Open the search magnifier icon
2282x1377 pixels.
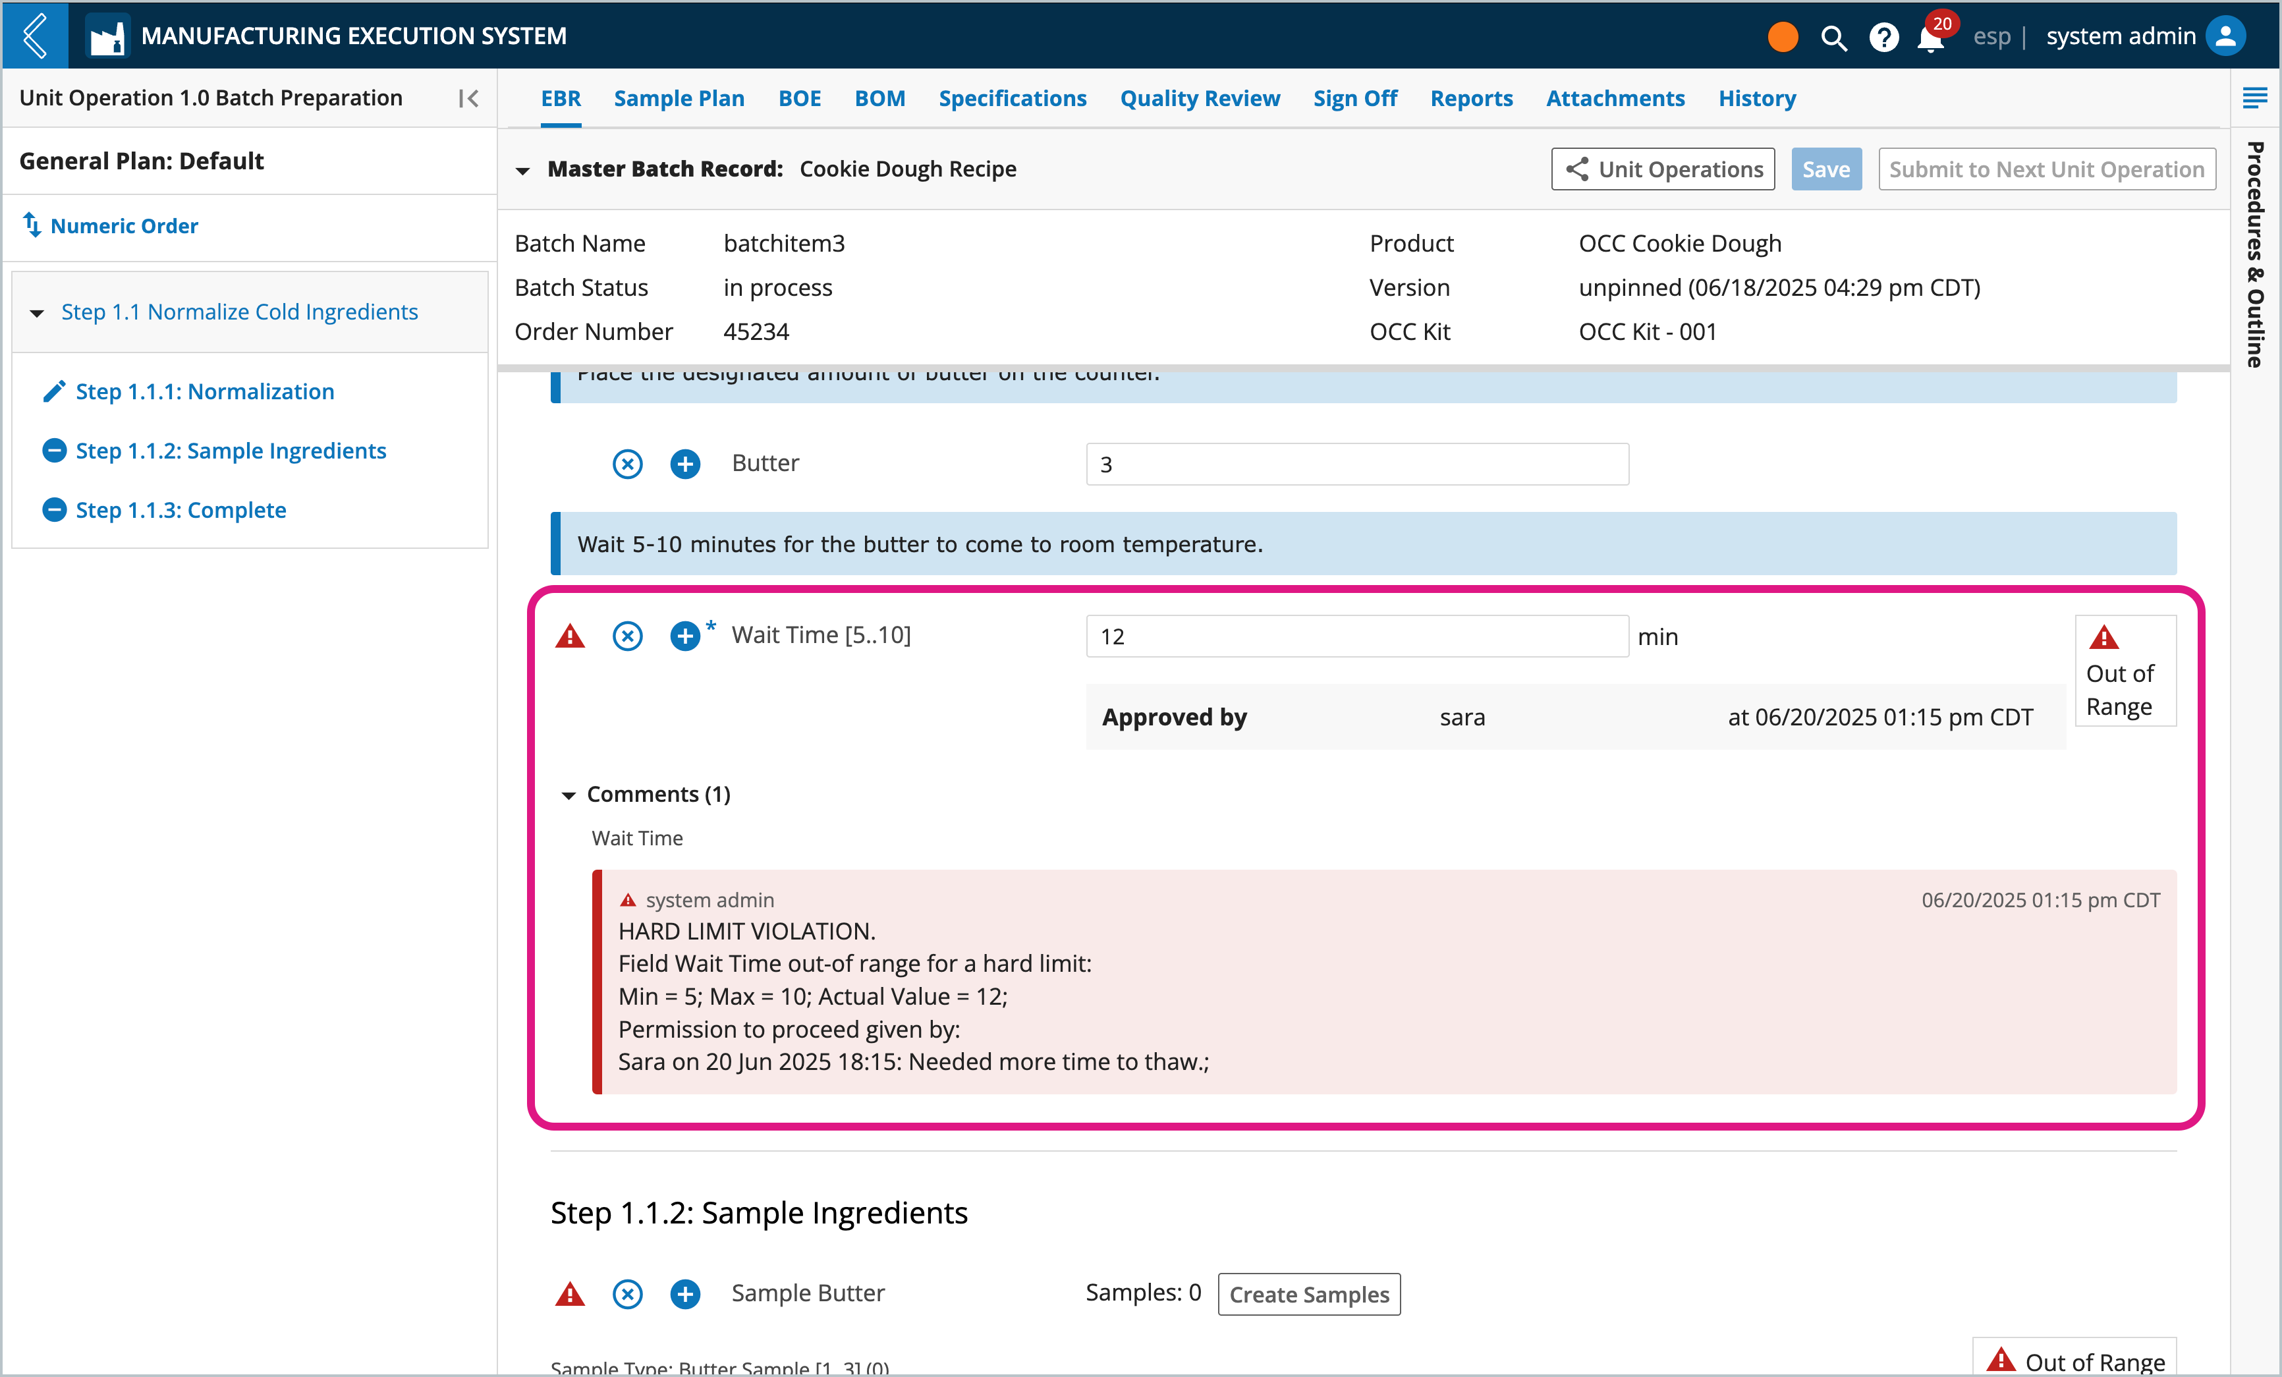point(1833,37)
